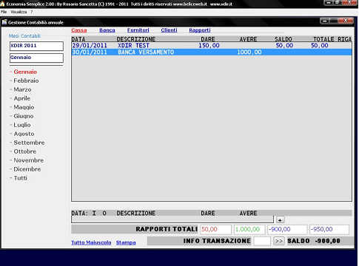Click the 29/01/2011 date cell
The height and width of the screenshot is (266, 359).
pos(90,46)
